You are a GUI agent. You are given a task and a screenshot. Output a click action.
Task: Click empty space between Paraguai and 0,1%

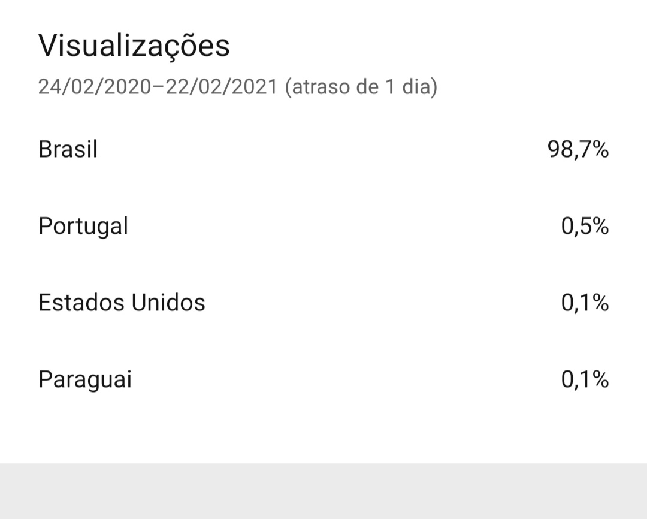point(346,379)
